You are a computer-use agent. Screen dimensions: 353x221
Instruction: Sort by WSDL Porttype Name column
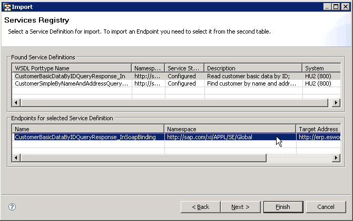[x=72, y=68]
